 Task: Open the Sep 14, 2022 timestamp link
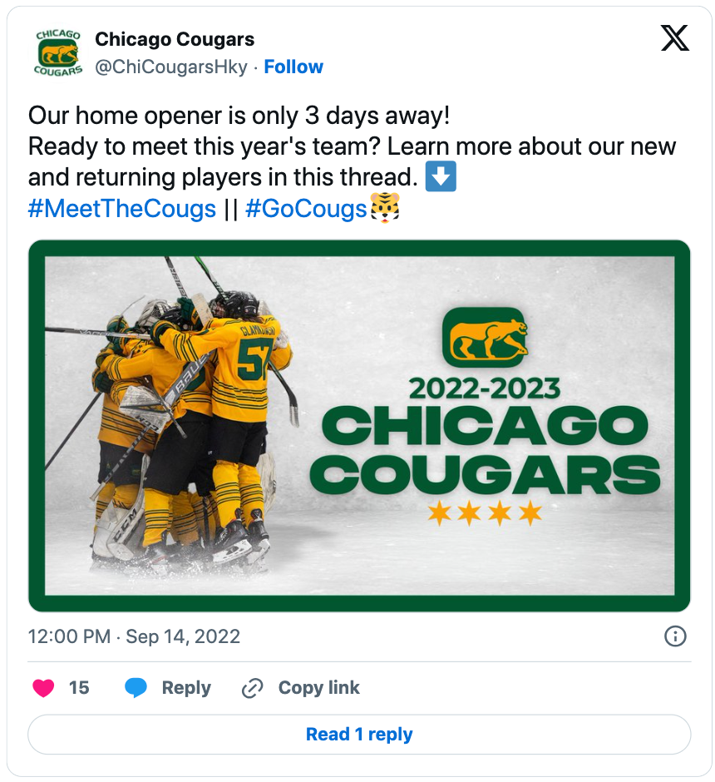pyautogui.click(x=134, y=637)
